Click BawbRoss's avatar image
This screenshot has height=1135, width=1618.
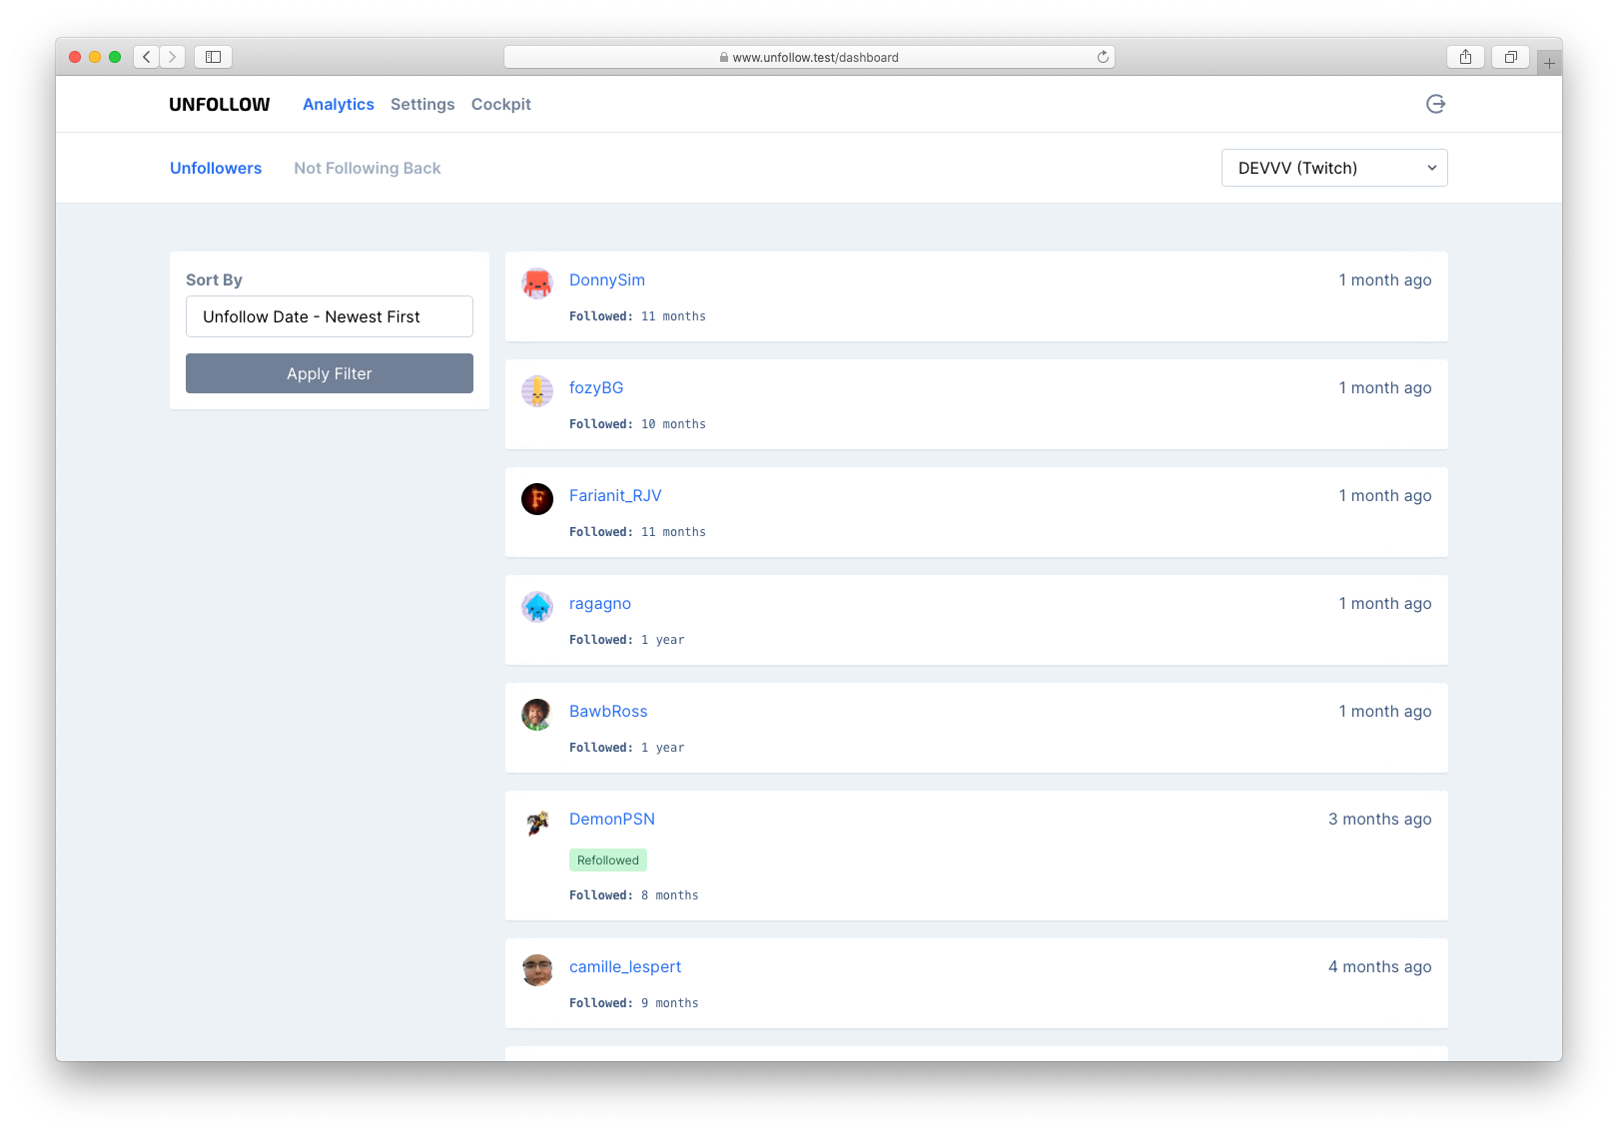point(537,715)
